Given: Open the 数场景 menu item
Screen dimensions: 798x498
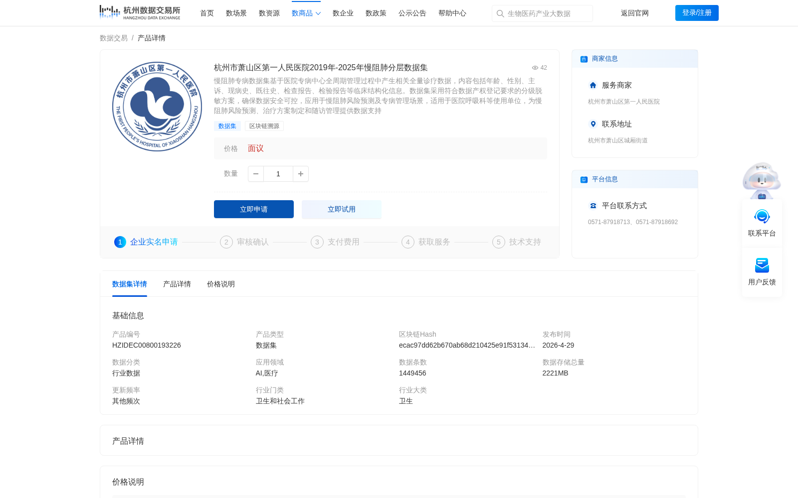Looking at the screenshot, I should tap(236, 13).
